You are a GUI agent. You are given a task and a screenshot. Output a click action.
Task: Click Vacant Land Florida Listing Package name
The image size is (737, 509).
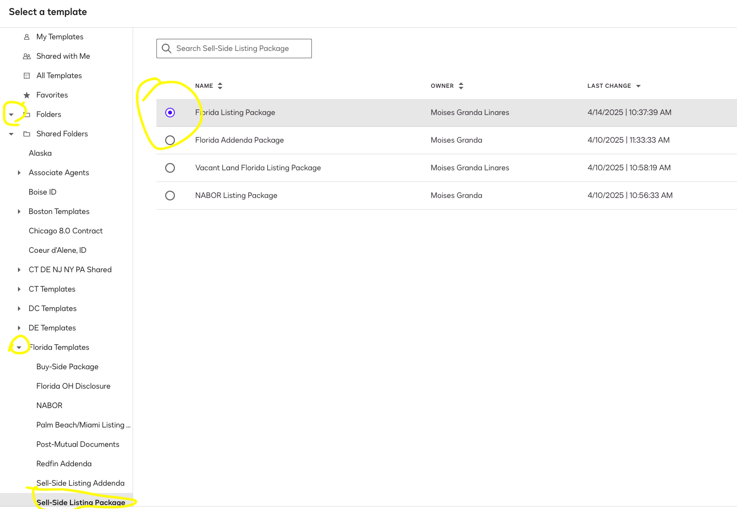coord(258,168)
